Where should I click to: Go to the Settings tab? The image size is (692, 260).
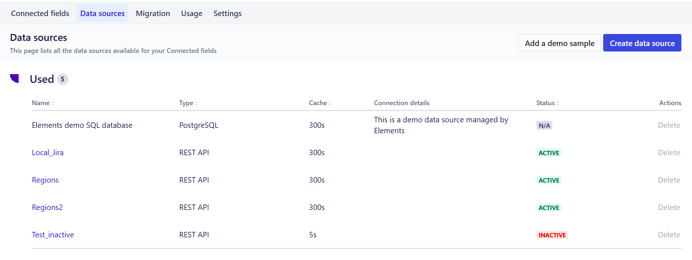(227, 14)
